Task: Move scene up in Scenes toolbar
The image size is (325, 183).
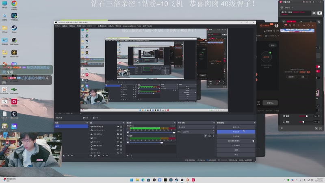Action: 68,156
